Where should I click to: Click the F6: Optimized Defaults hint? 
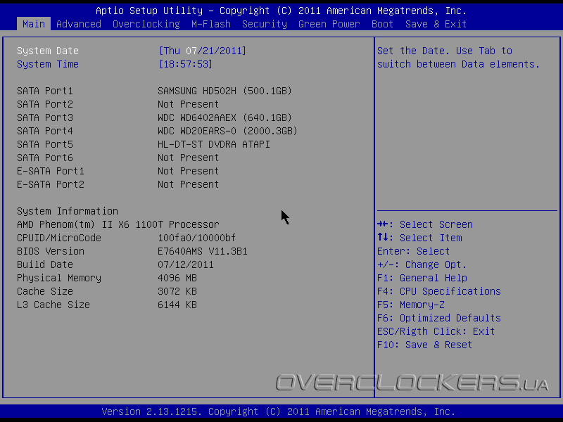pos(439,319)
